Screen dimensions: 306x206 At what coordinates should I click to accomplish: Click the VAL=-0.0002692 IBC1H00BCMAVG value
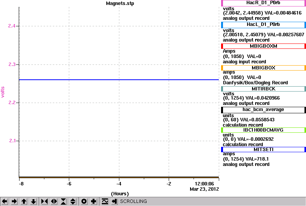pyautogui.click(x=256, y=139)
